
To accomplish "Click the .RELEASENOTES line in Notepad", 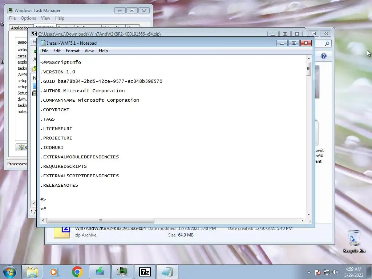I will (59, 185).
